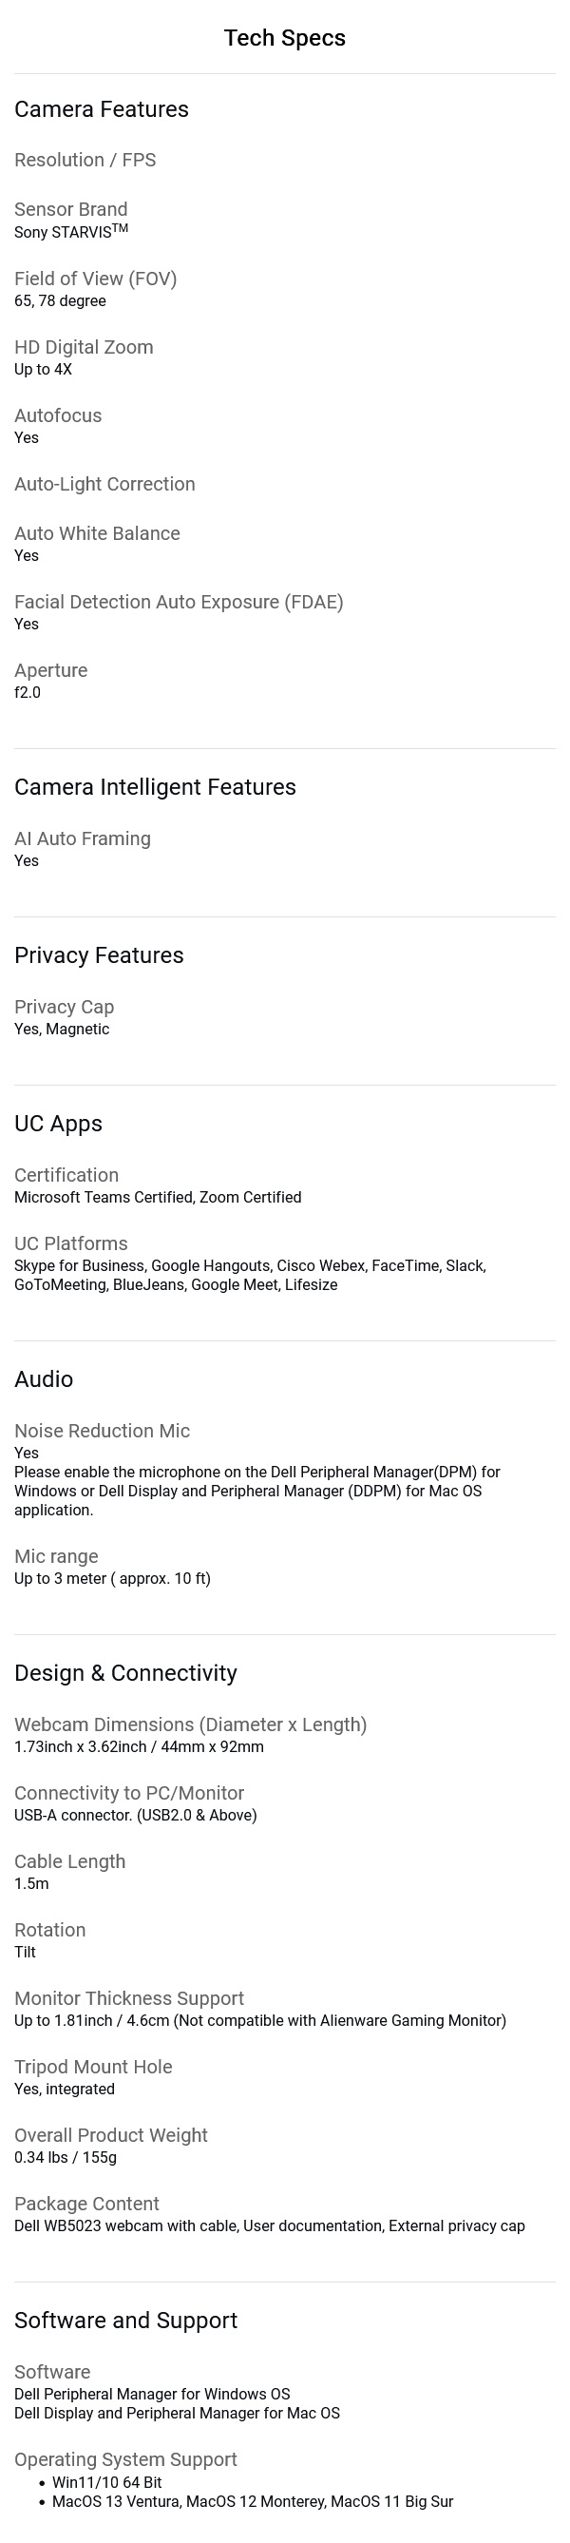The height and width of the screenshot is (2543, 570).
Task: Click the Tech Specs heading
Action: coord(284,37)
